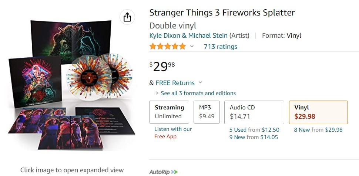
Task: Open the 713 ratings link
Action: (x=221, y=47)
